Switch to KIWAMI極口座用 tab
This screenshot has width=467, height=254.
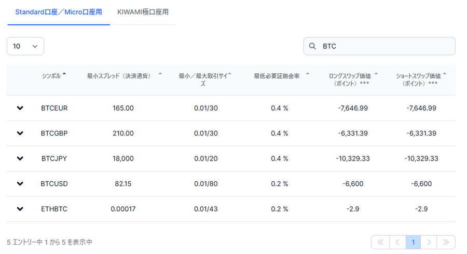(143, 12)
